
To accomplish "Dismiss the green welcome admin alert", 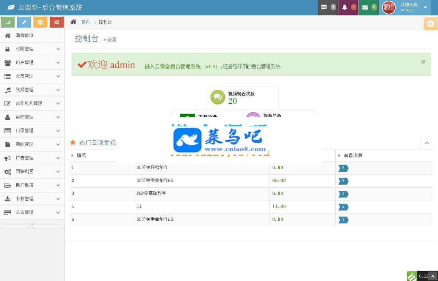I will point(423,62).
